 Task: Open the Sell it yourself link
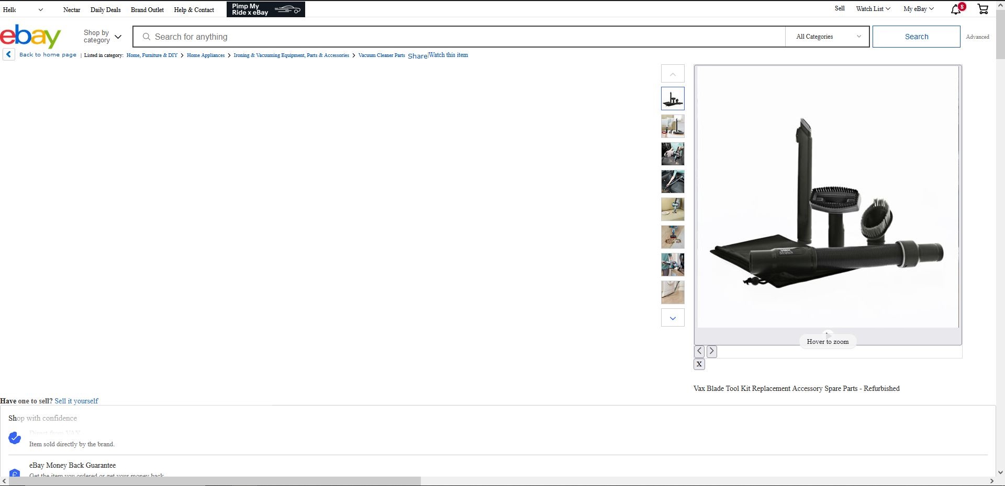[x=76, y=401]
